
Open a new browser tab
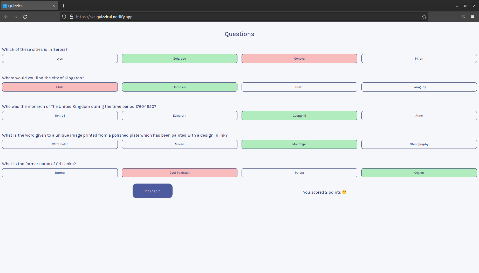coord(63,6)
